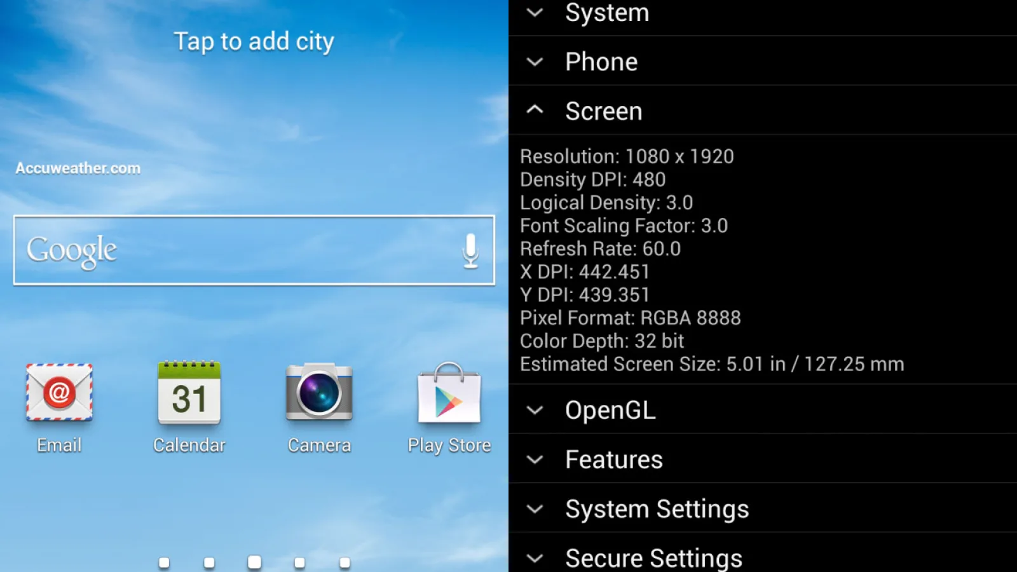Select the Refresh Rate: 60.0 line
This screenshot has width=1017, height=572.
(601, 249)
